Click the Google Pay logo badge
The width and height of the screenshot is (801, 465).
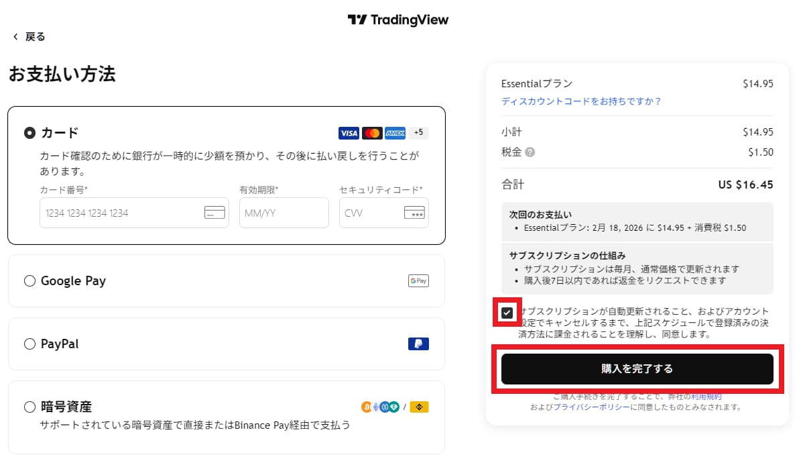coord(418,281)
